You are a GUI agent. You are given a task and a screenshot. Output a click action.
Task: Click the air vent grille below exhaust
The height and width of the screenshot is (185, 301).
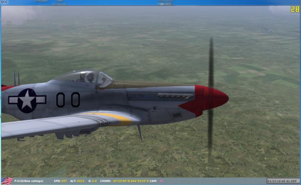(x=176, y=115)
